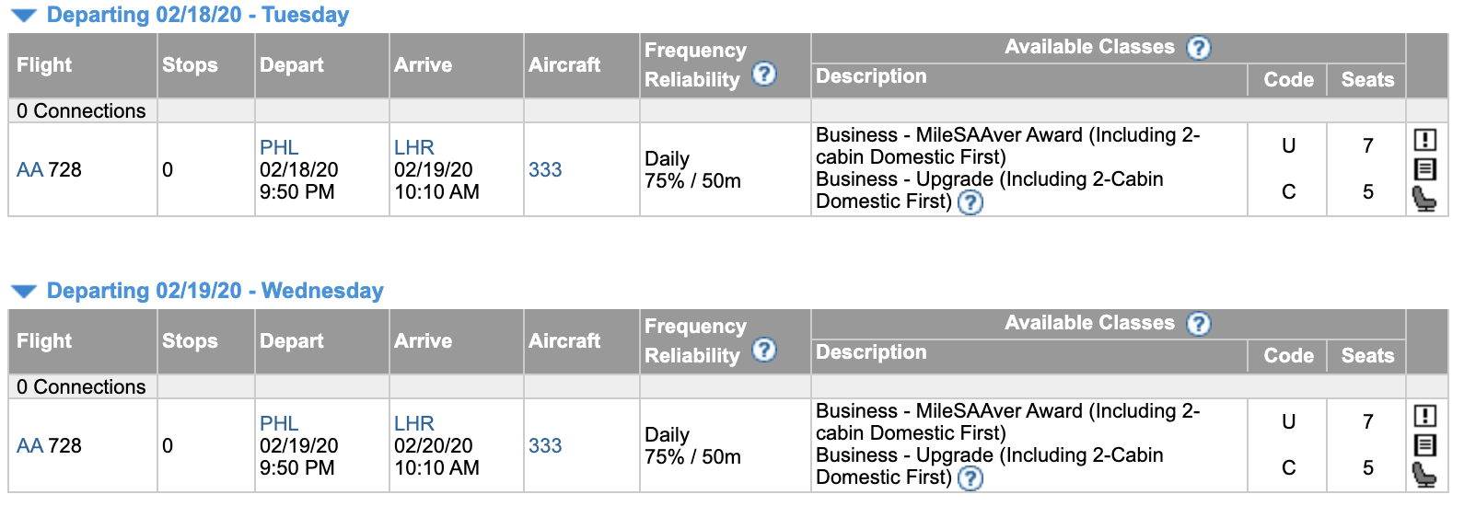This screenshot has height=506, width=1464.
Task: Collapse the Departing 02/19/20 Wednesday section triangle
Action: 24,292
